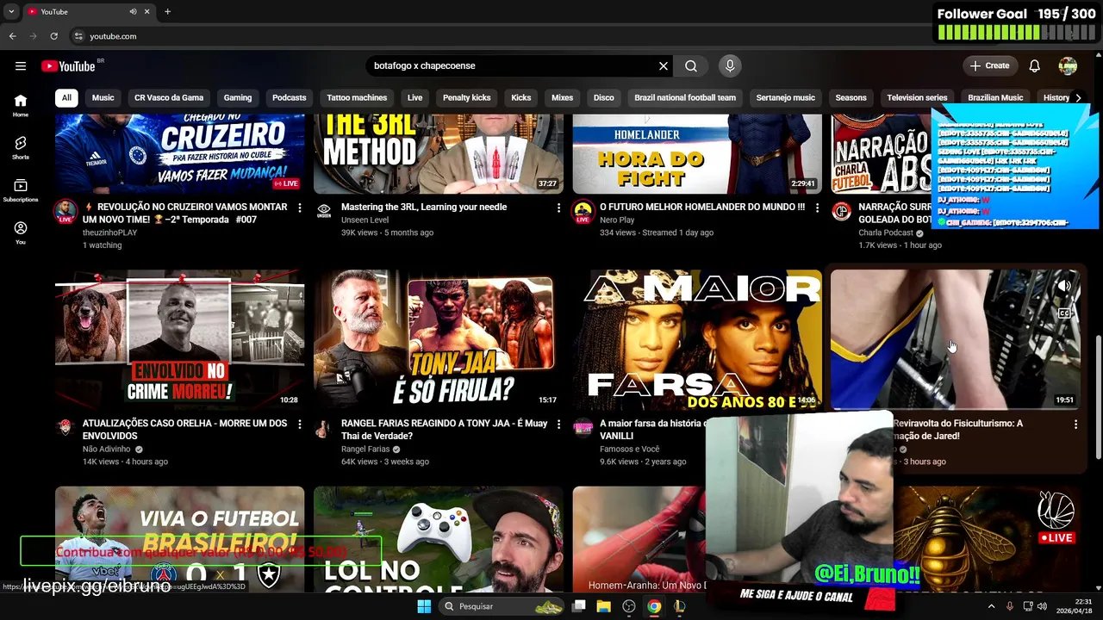Open options menu for Fisiculturismo video
This screenshot has height=620, width=1103.
point(1075,424)
